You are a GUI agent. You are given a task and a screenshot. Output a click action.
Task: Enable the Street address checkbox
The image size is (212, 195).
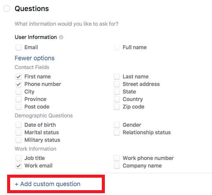coord(117,84)
